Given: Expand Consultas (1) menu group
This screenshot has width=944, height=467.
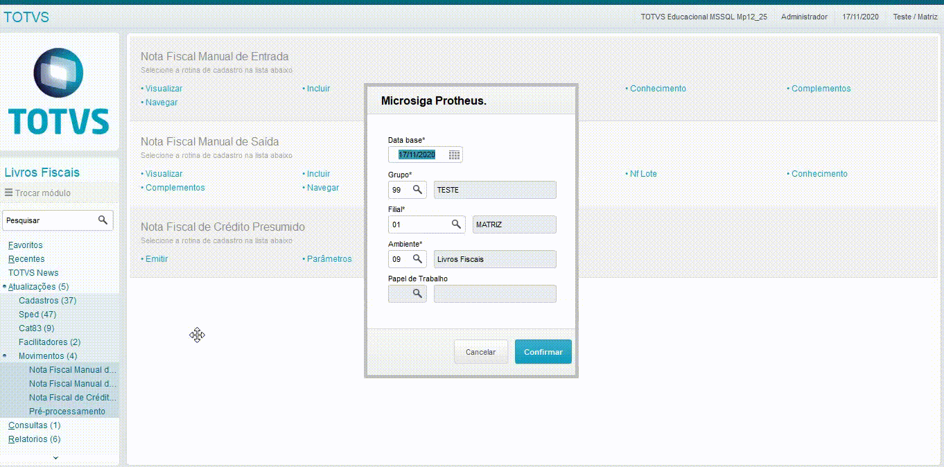Looking at the screenshot, I should 34,425.
